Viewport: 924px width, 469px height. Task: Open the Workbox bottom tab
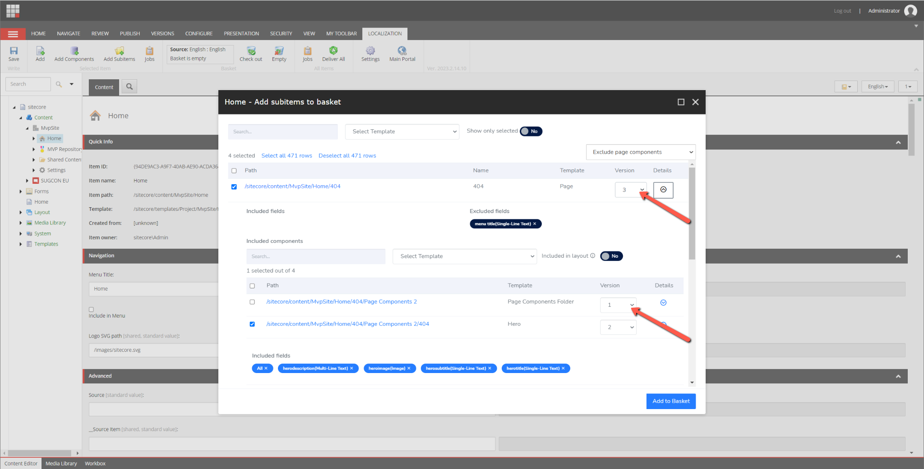pyautogui.click(x=95, y=464)
